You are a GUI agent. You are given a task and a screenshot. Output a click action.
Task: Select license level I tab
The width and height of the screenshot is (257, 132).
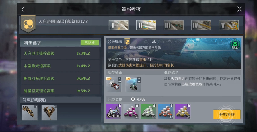click(118, 25)
